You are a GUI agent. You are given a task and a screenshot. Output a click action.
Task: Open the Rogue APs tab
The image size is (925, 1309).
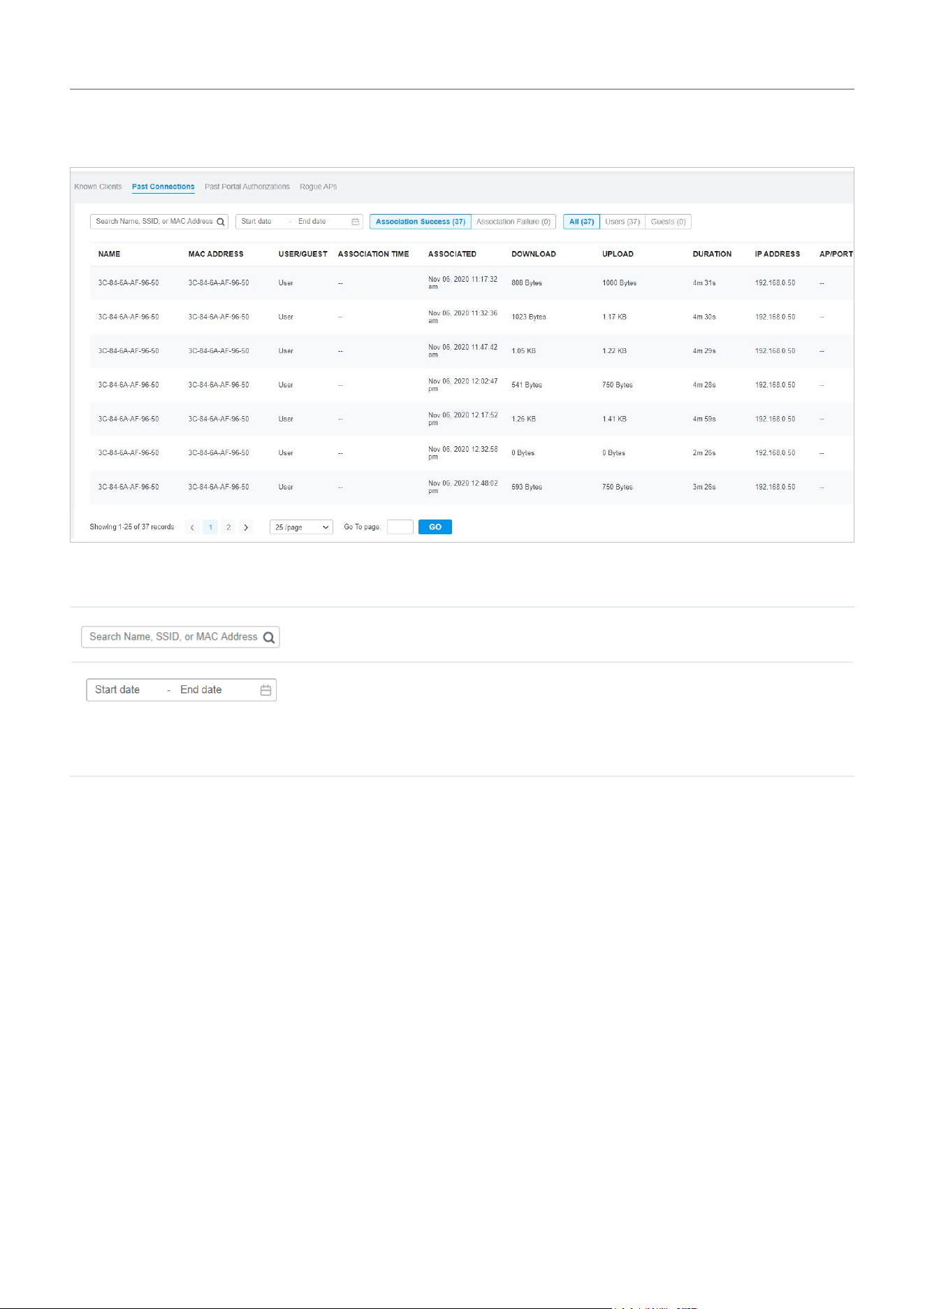pyautogui.click(x=319, y=187)
